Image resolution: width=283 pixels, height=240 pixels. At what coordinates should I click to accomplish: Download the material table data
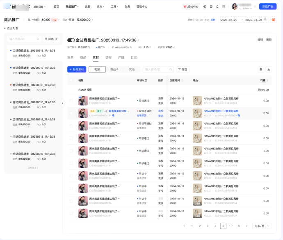[x=269, y=70]
